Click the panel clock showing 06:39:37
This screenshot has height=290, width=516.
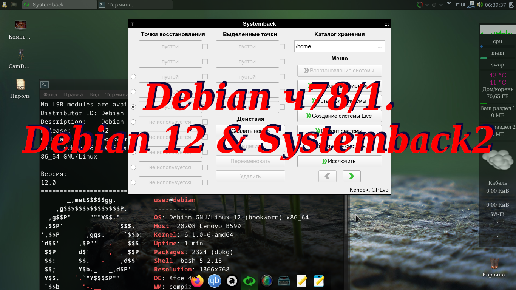(495, 5)
